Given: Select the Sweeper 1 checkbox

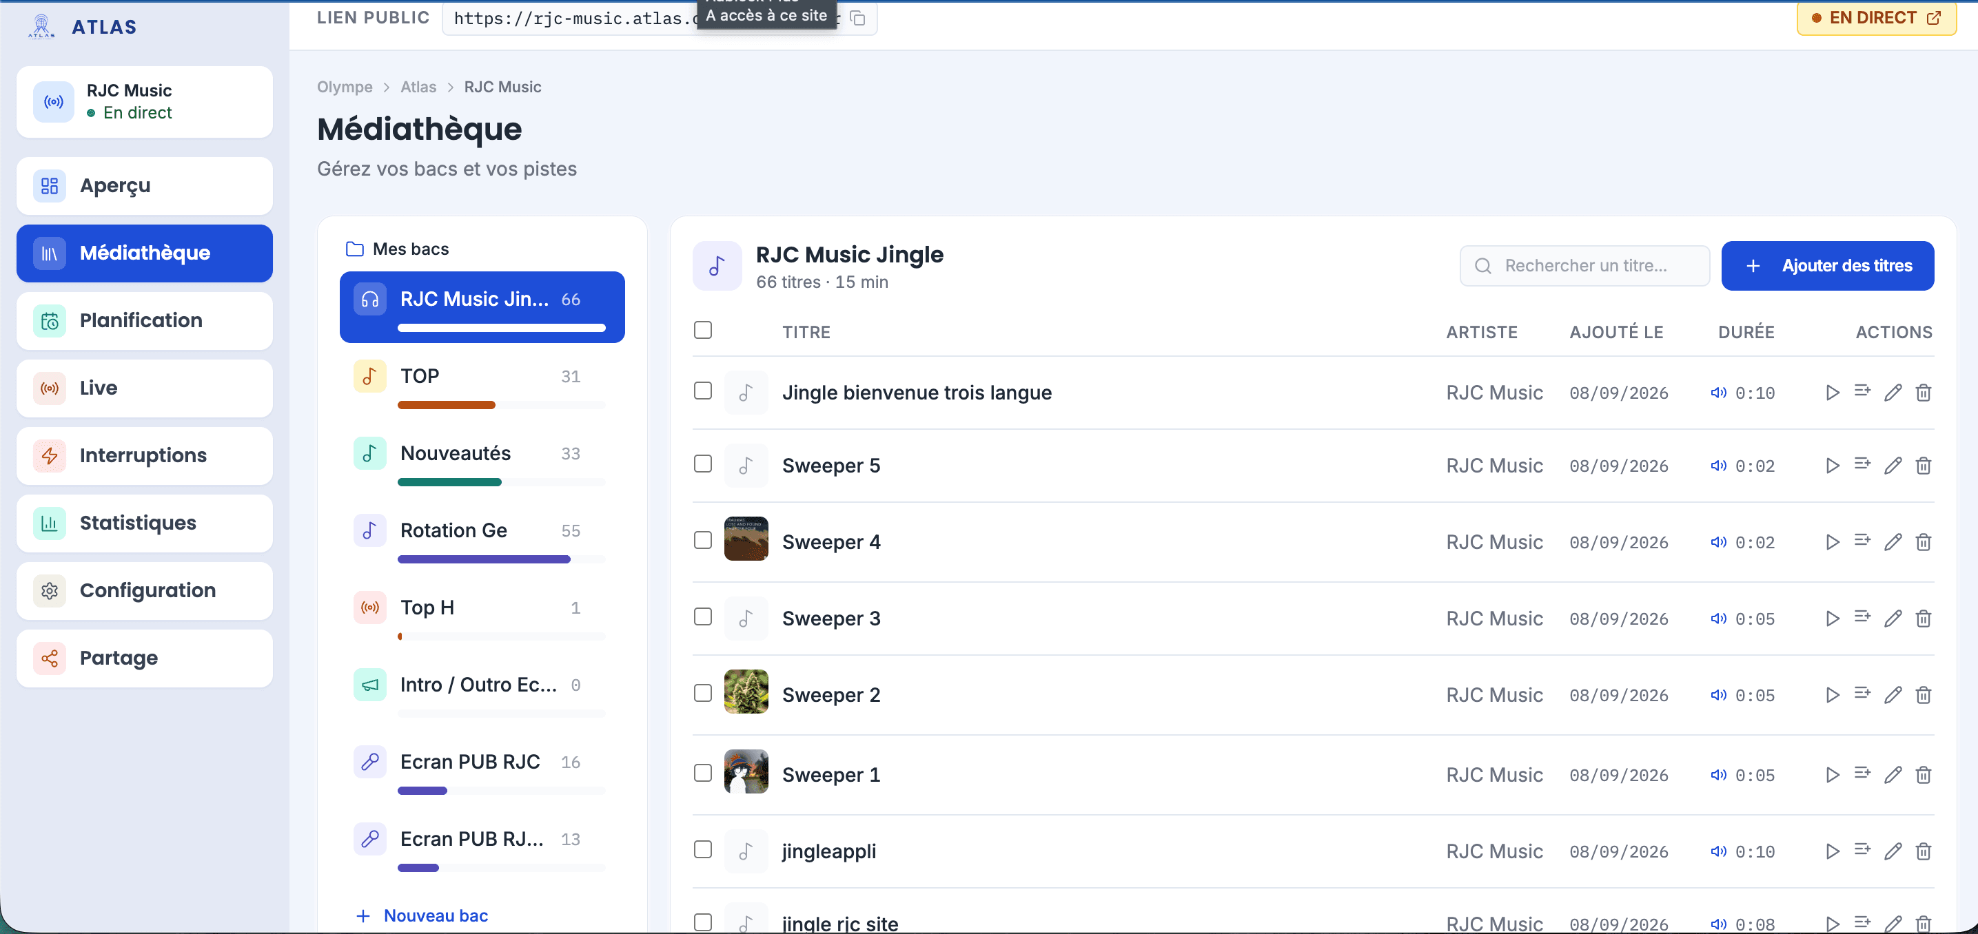Looking at the screenshot, I should coord(702,774).
